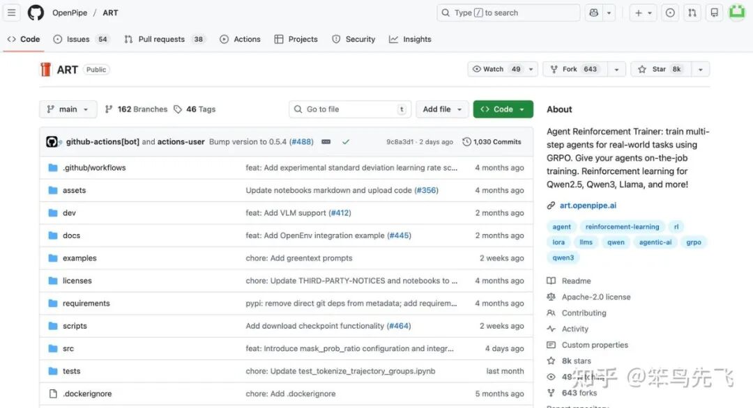Screen dimensions: 753x408
Task: Click the green user avatar
Action: coord(737,13)
